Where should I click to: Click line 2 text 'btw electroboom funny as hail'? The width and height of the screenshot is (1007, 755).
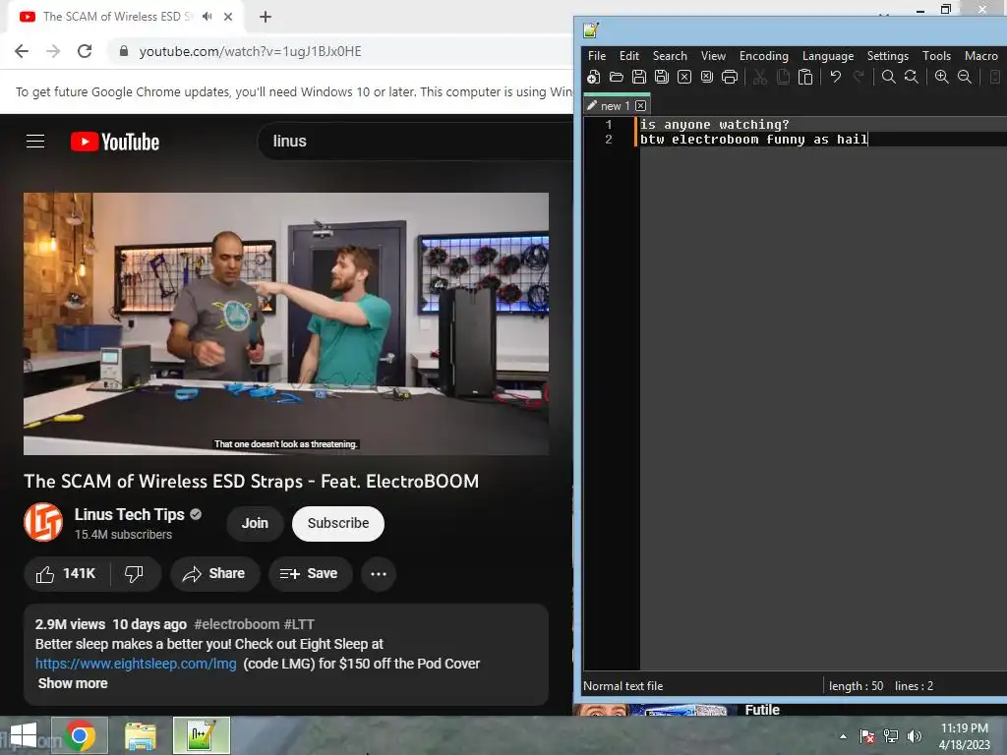[x=753, y=140]
